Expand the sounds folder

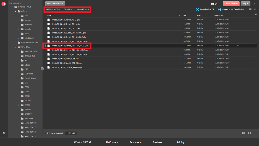(x=19, y=29)
